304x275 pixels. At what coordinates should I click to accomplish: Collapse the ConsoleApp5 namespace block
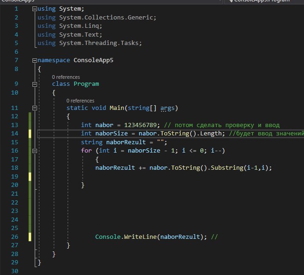coord(34,60)
